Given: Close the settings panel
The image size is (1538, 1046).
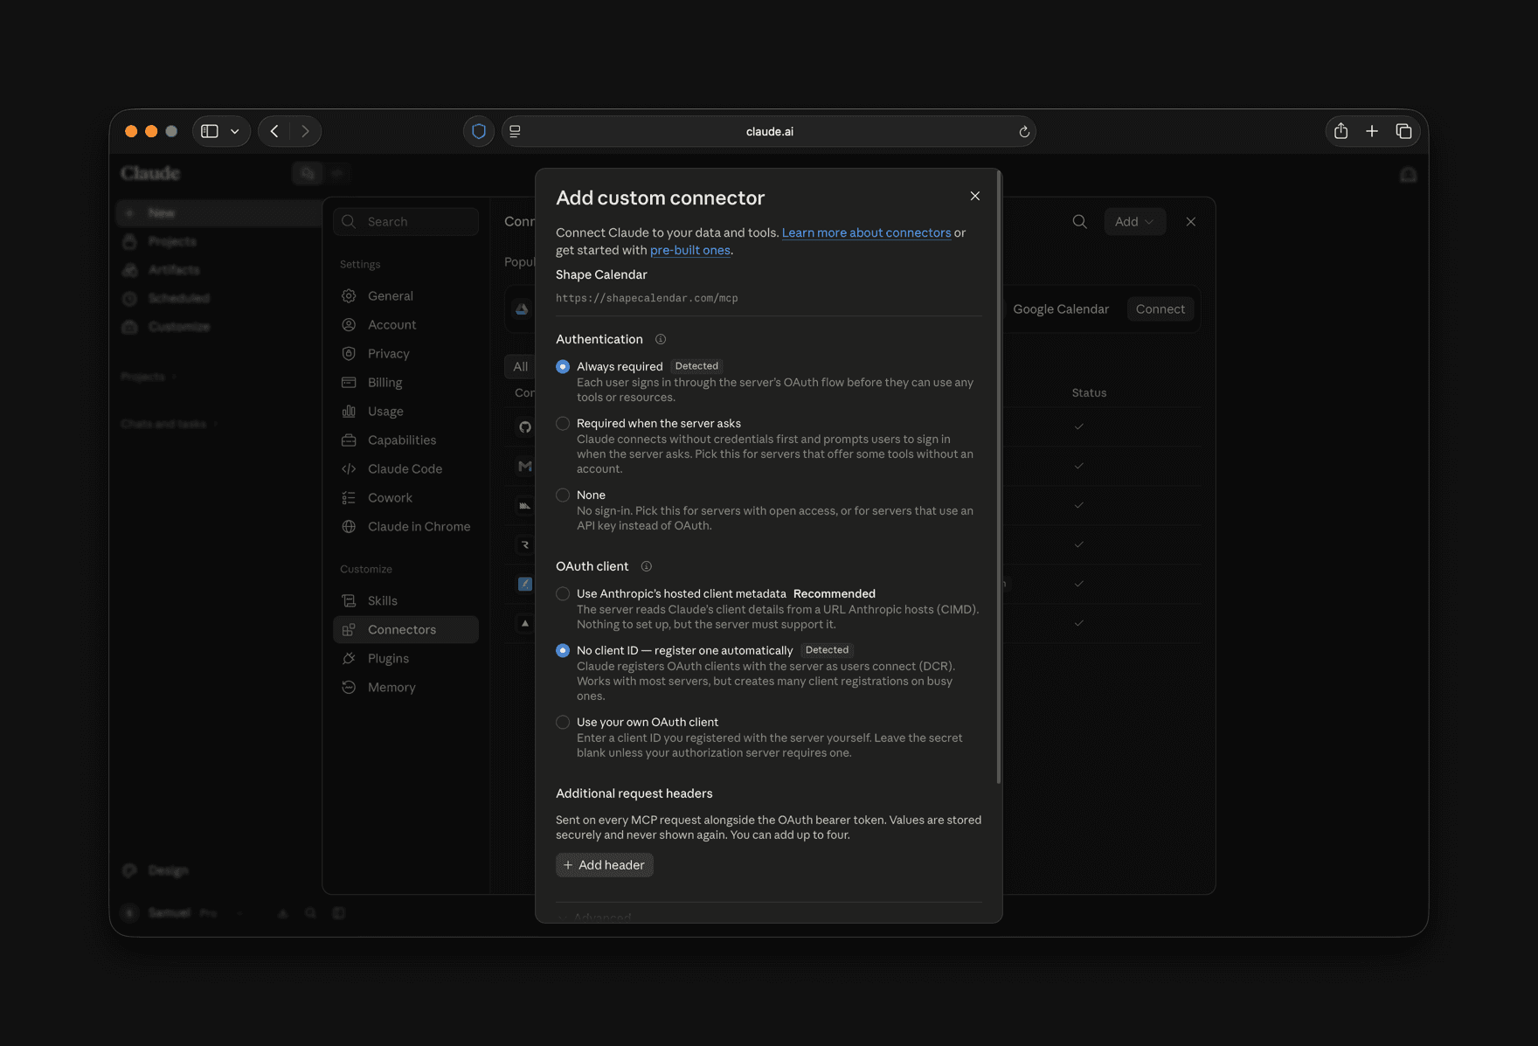Looking at the screenshot, I should coord(1190,221).
